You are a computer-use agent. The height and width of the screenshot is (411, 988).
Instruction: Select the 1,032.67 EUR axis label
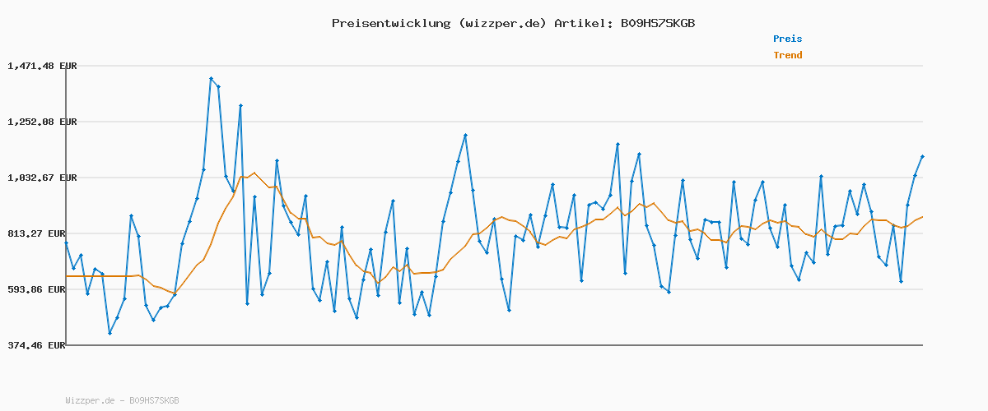pyautogui.click(x=42, y=178)
